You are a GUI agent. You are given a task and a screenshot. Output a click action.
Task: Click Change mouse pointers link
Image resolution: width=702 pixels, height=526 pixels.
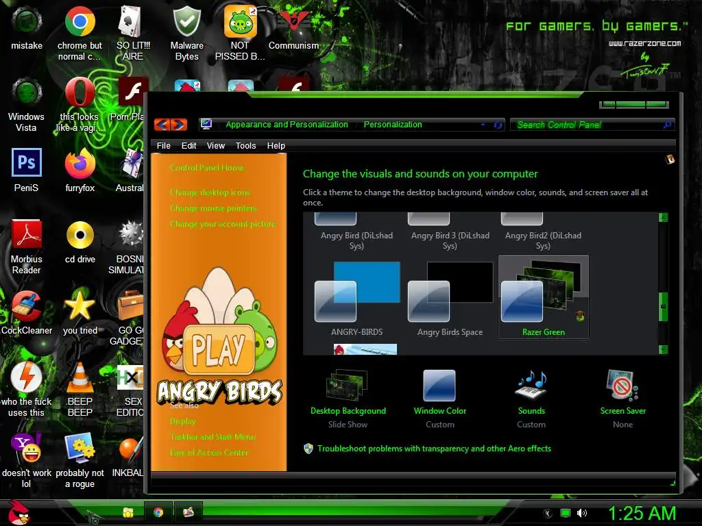point(213,208)
